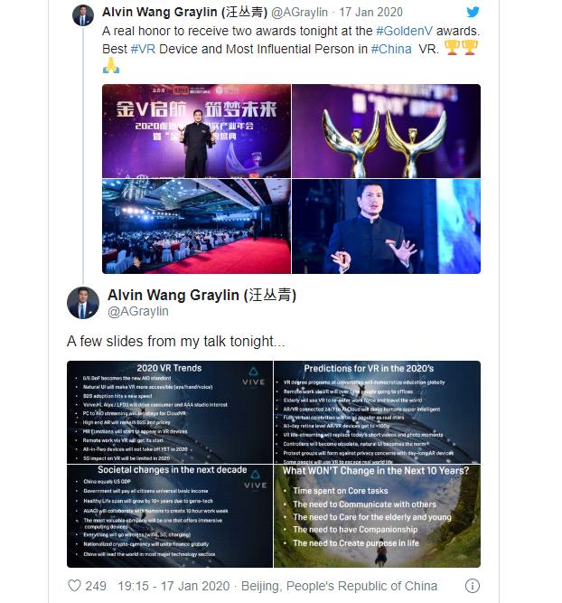This screenshot has width=562, height=603.
Task: Follow the #China hashtag link
Action: pos(391,49)
